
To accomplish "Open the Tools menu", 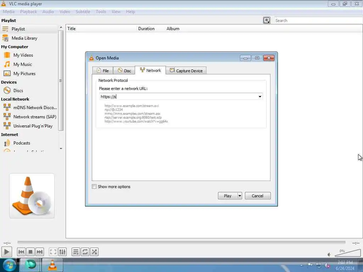I will pyautogui.click(x=101, y=12).
